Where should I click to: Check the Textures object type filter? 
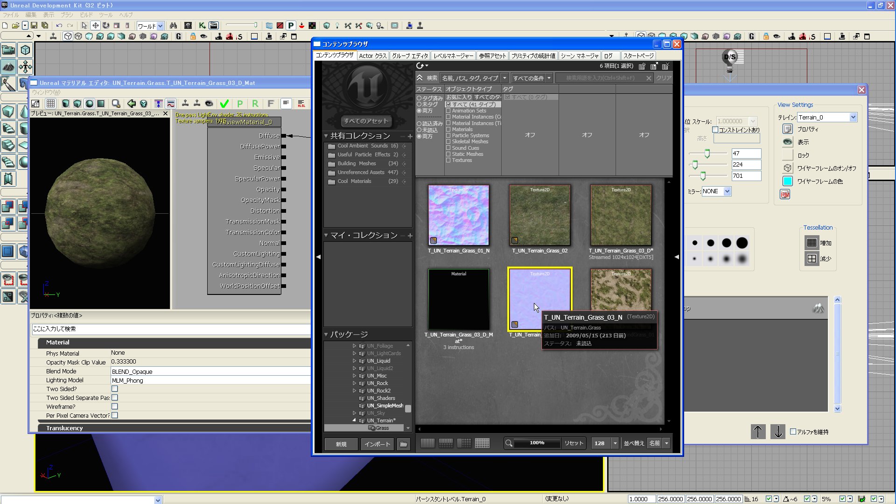448,161
